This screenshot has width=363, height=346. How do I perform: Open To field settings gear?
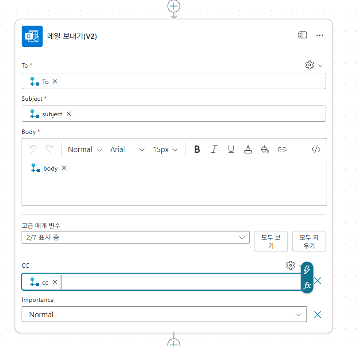(310, 65)
